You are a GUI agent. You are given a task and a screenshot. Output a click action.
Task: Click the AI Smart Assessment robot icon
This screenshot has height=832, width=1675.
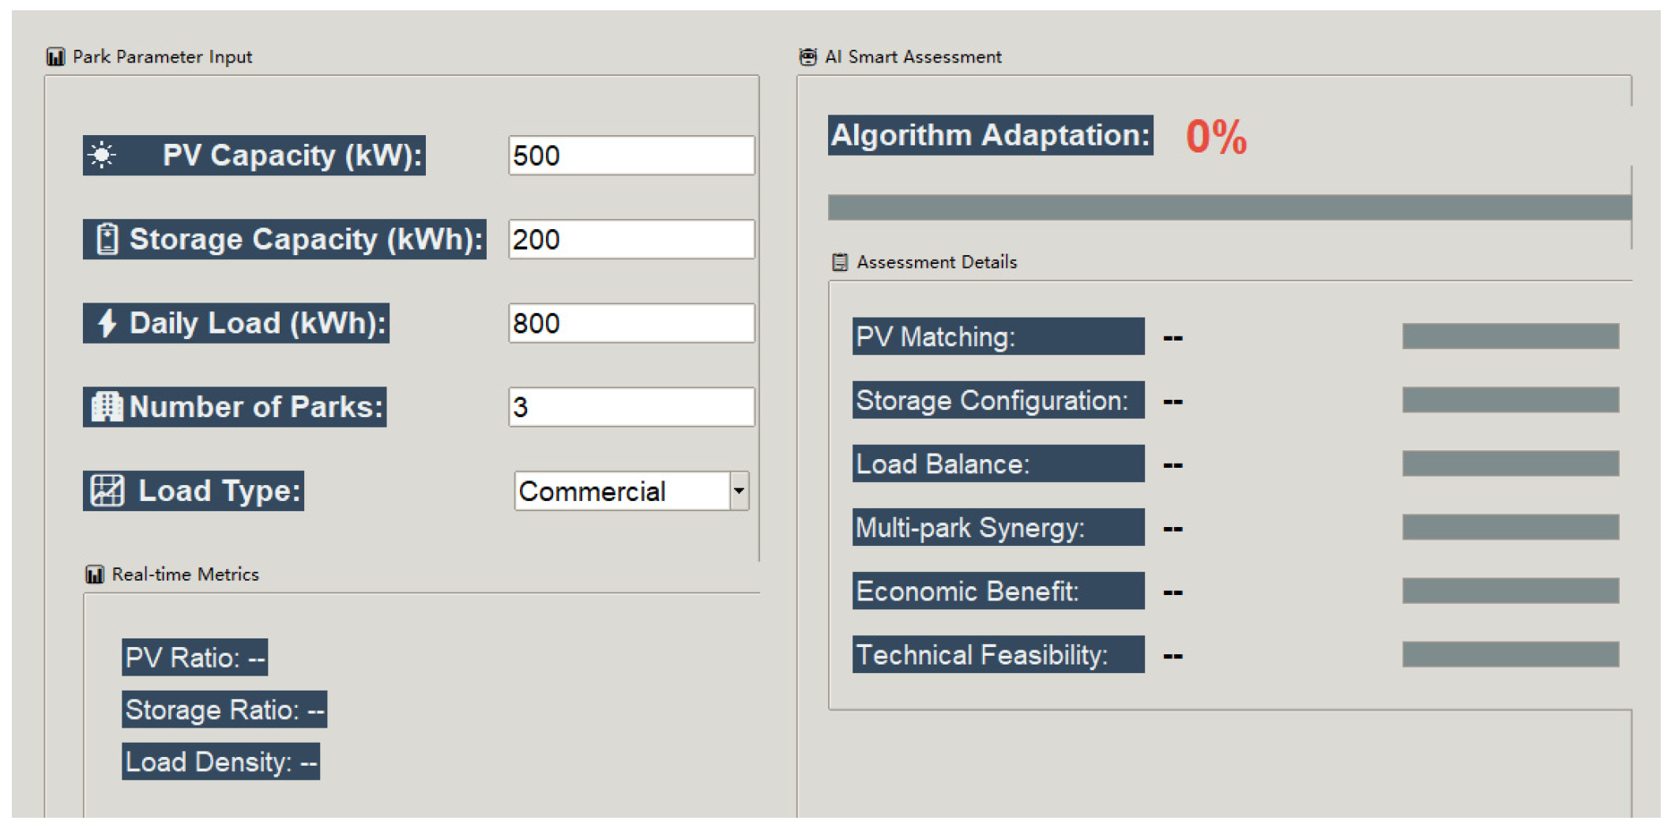[x=807, y=57]
